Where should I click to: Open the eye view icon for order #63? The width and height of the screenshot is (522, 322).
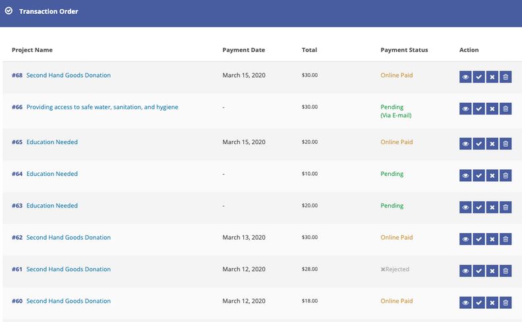465,207
